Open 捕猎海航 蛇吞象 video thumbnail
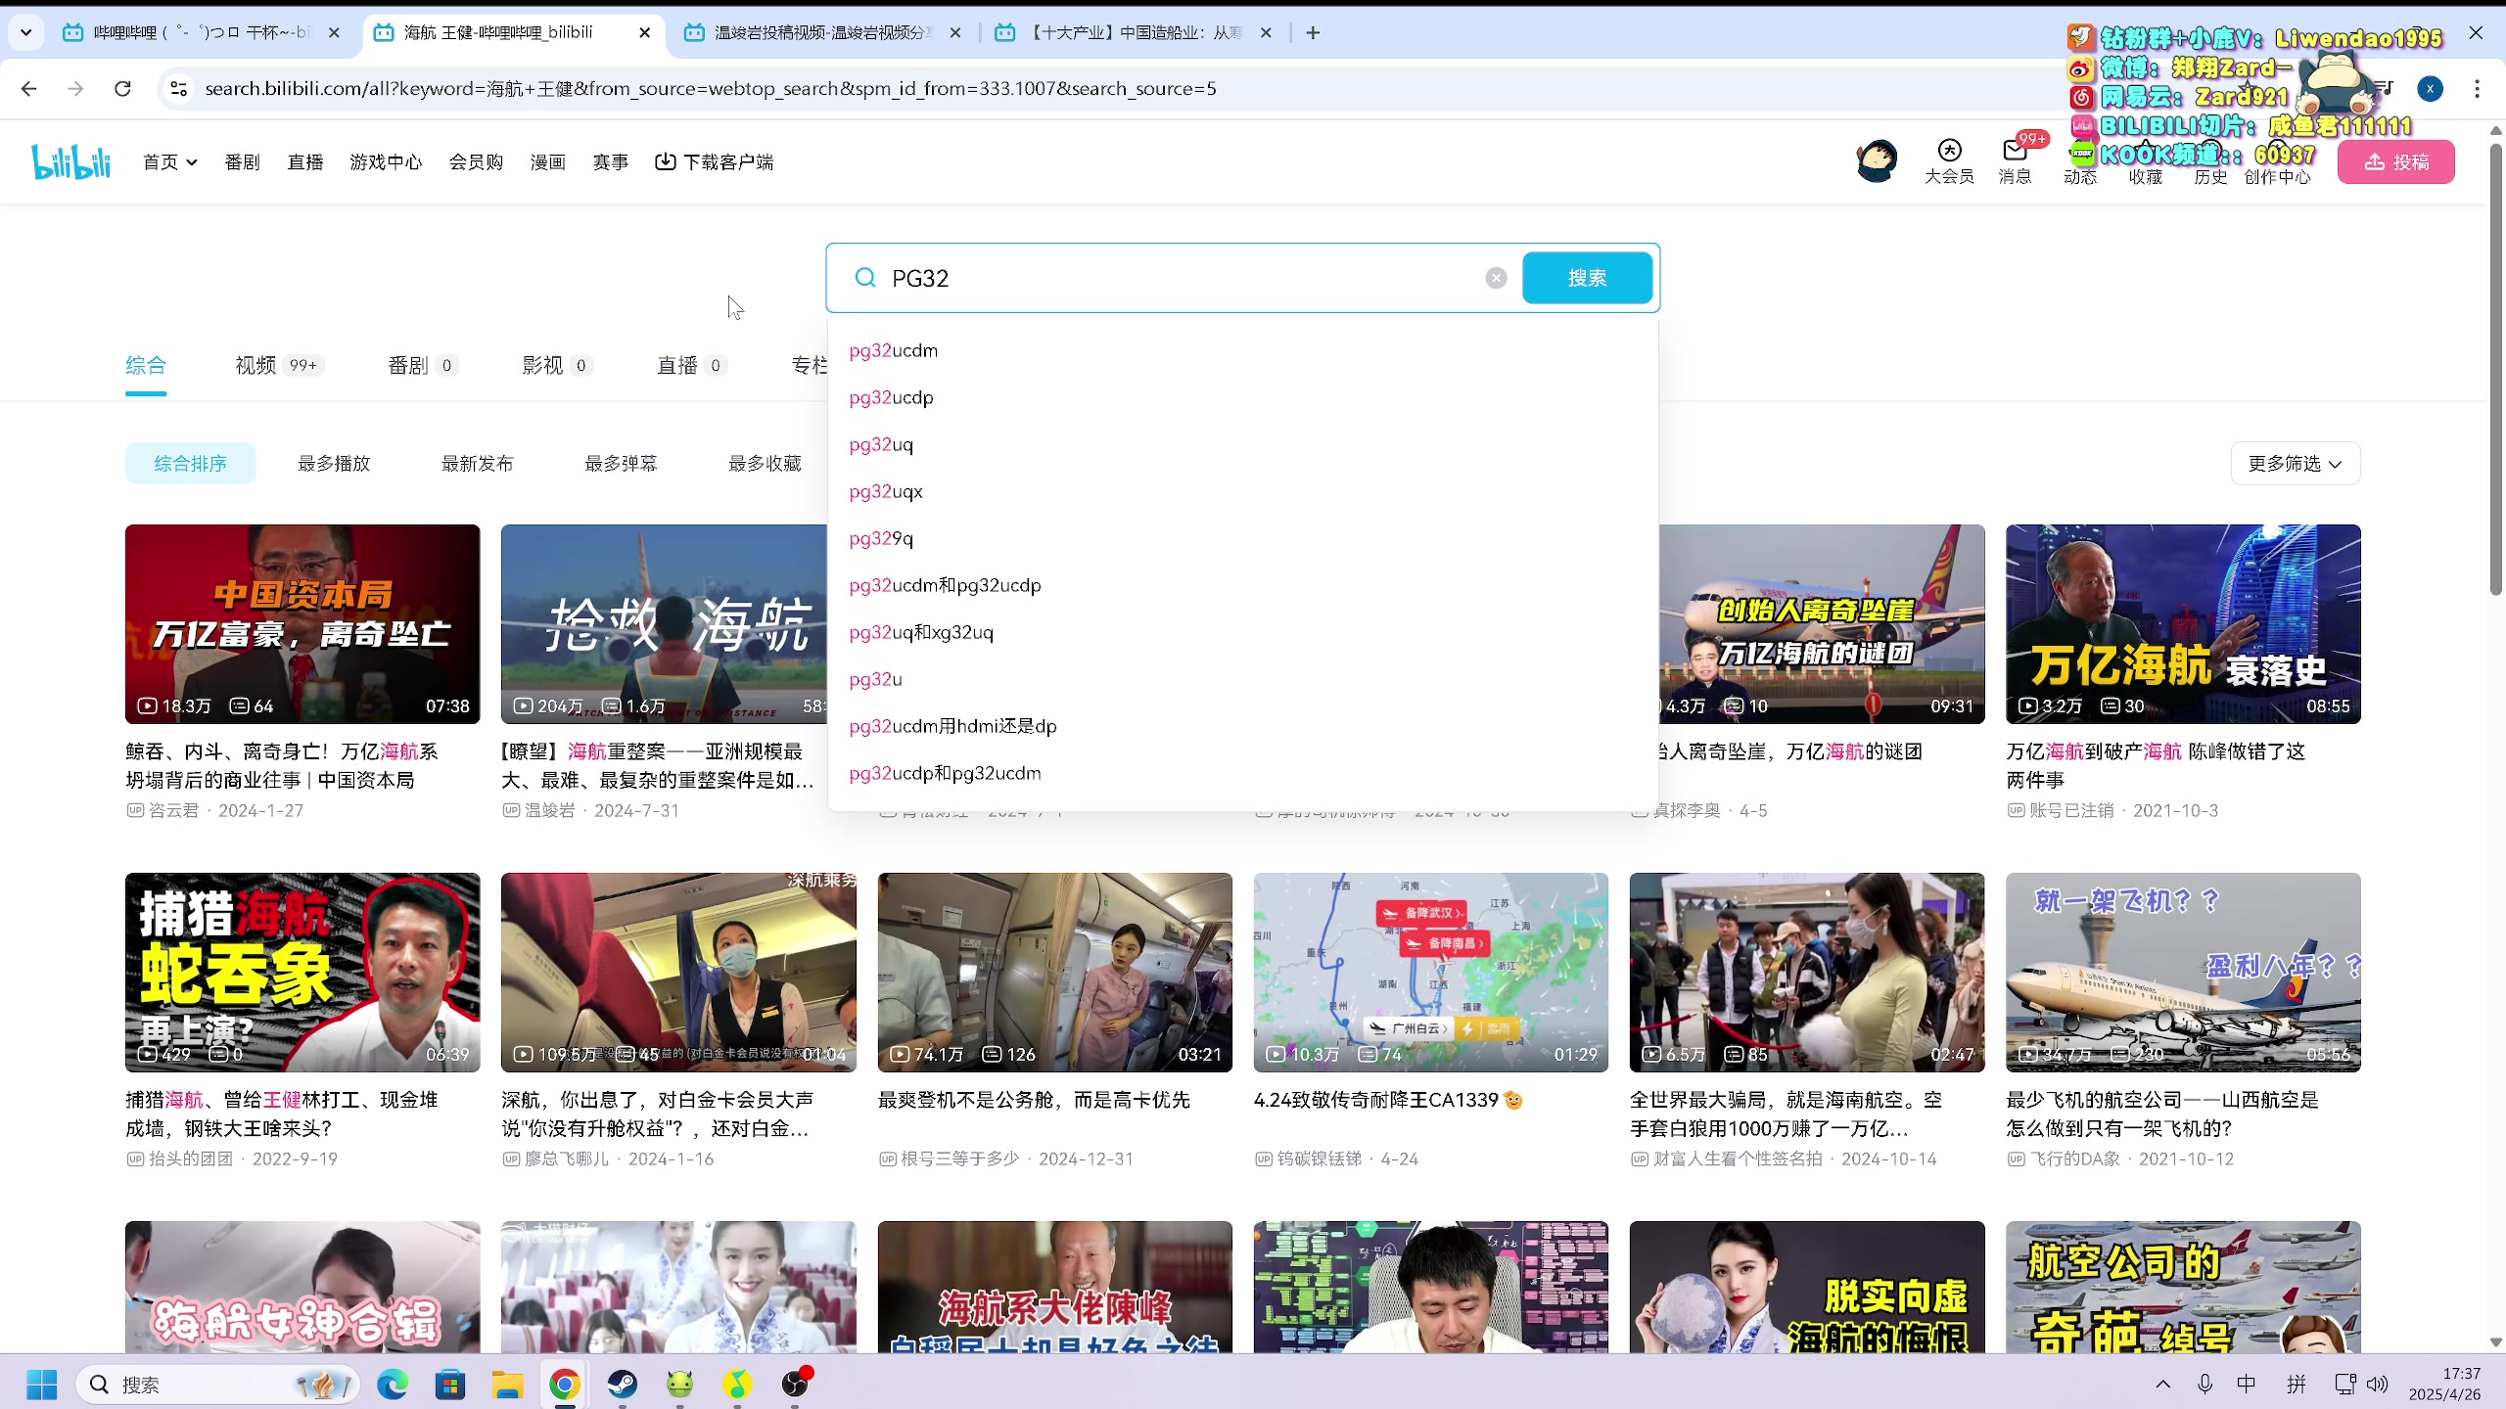 click(302, 973)
